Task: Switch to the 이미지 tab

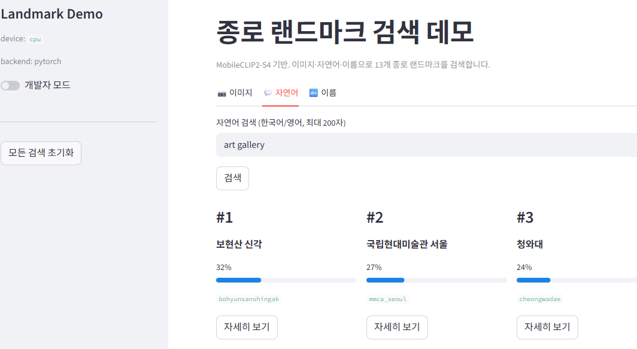Action: 235,93
